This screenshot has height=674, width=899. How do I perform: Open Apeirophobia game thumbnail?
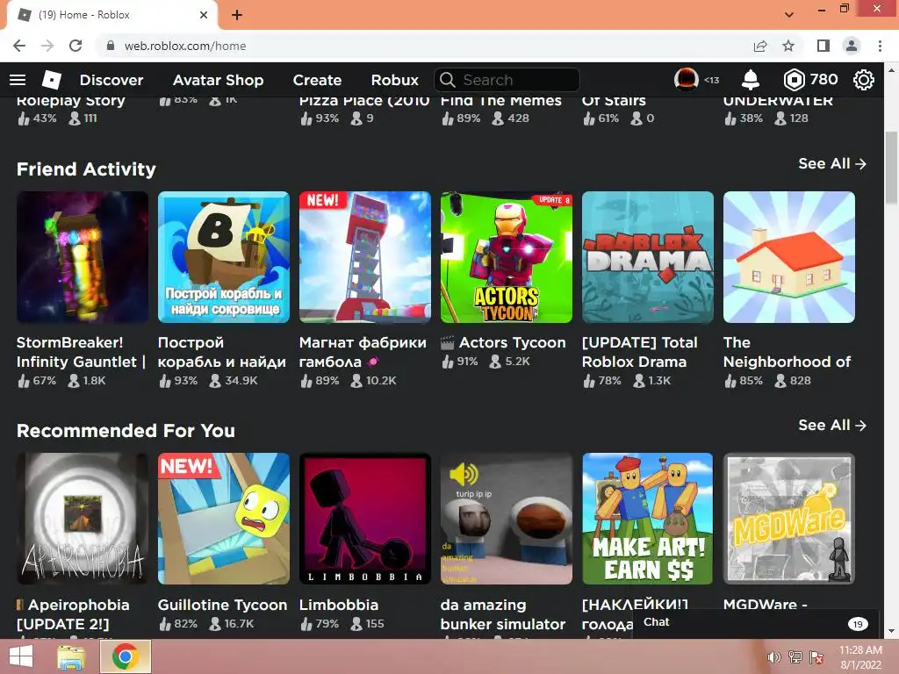pyautogui.click(x=82, y=519)
